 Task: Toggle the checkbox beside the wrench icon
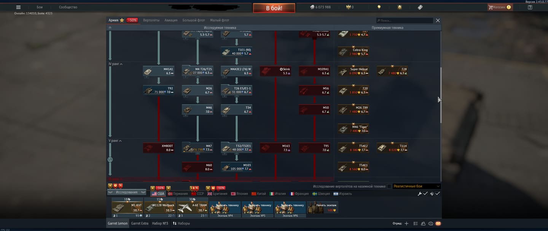click(425, 194)
